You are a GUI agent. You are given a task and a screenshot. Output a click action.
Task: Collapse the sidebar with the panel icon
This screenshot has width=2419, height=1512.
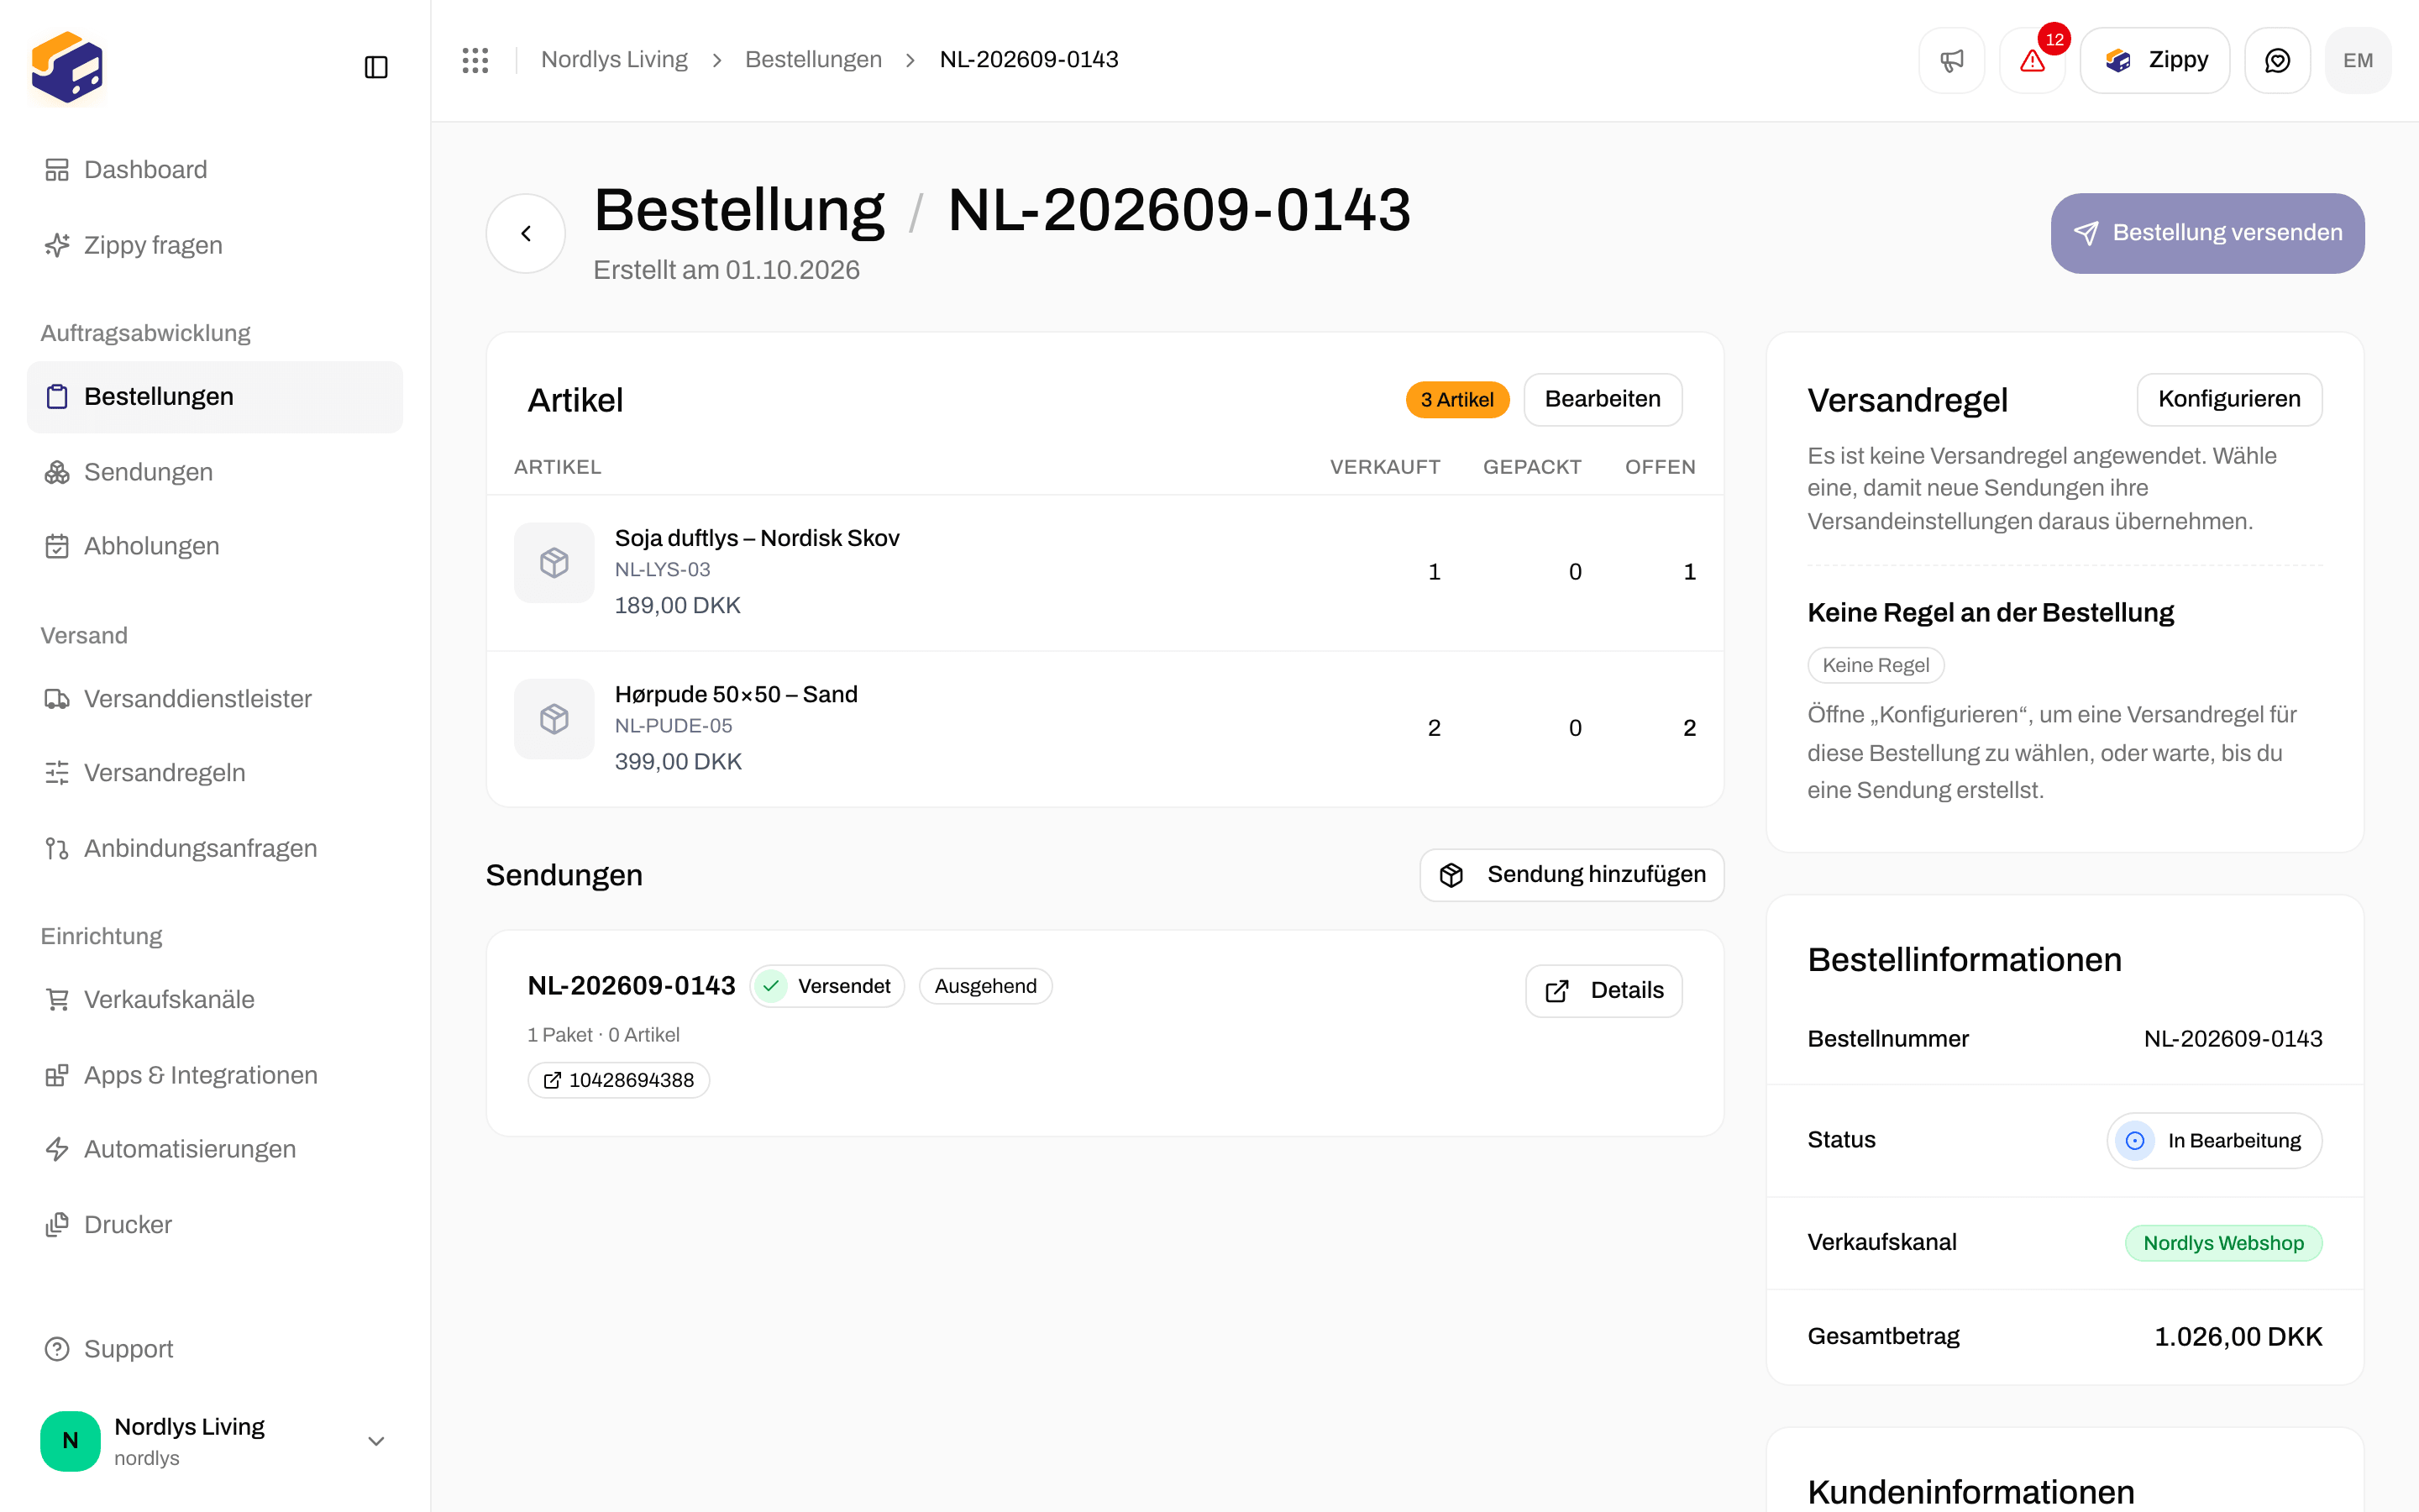[x=375, y=67]
